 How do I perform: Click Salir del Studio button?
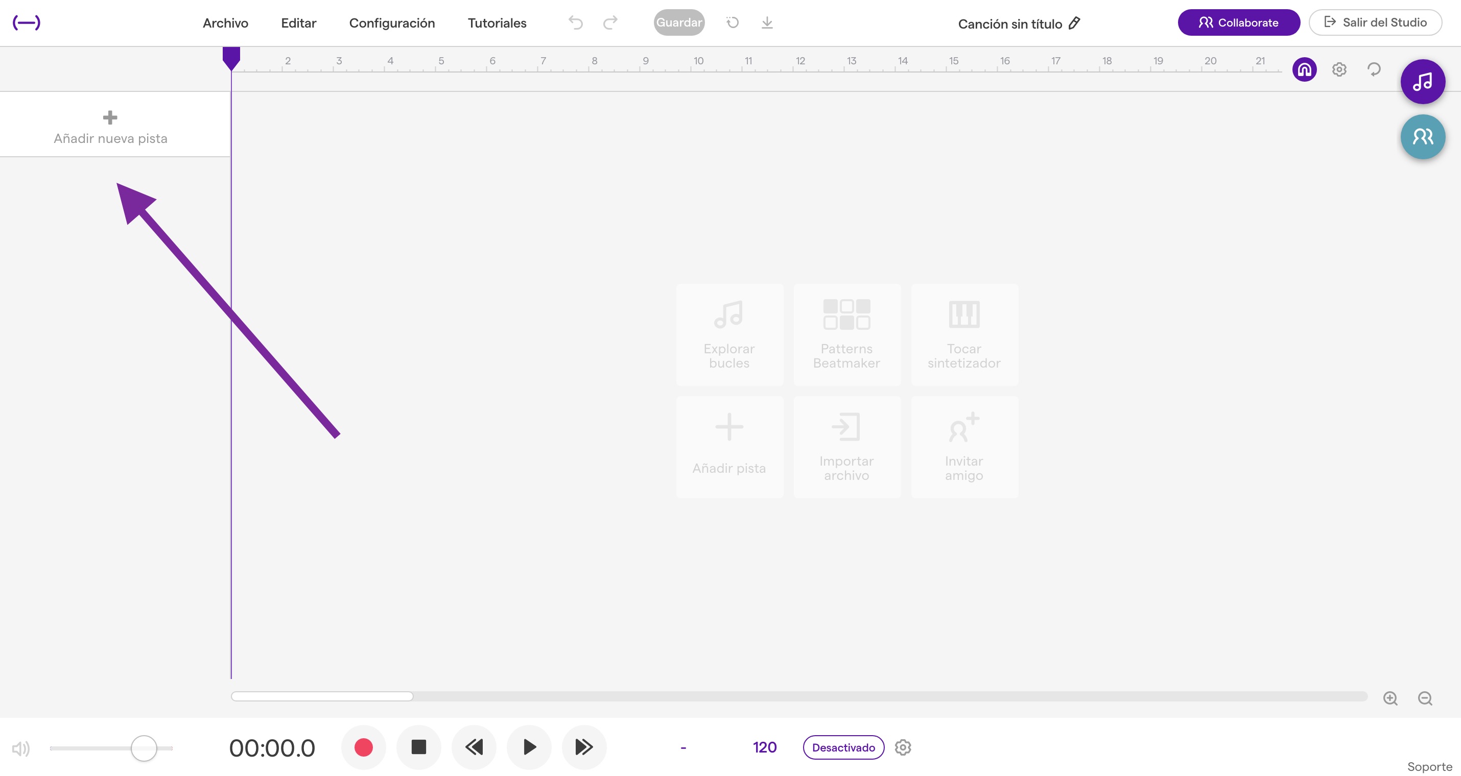1375,22
